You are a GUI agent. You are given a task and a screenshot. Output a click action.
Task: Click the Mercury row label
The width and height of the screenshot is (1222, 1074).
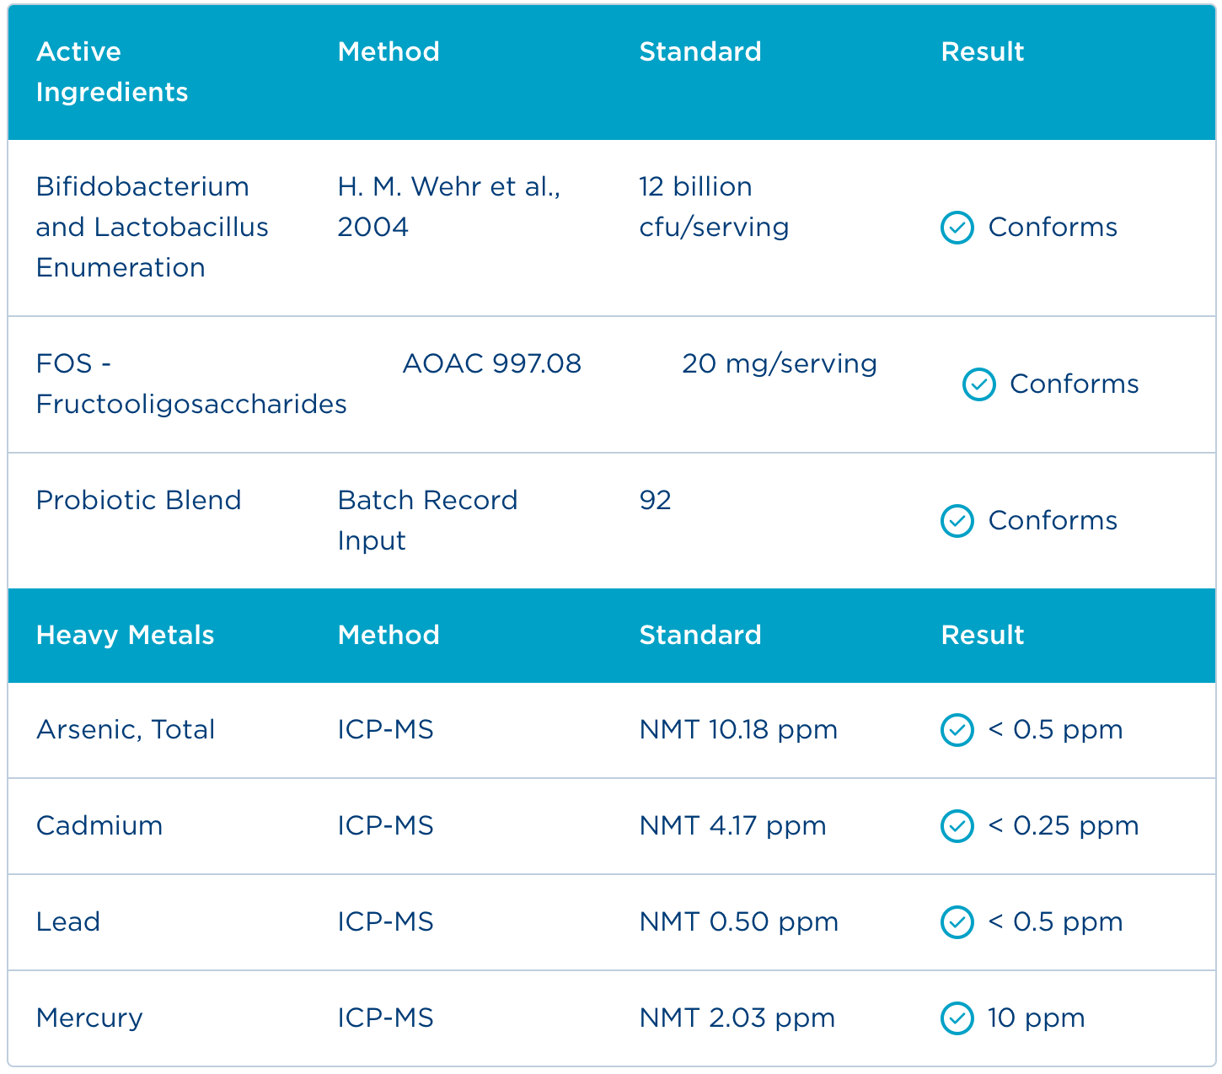click(x=89, y=1018)
